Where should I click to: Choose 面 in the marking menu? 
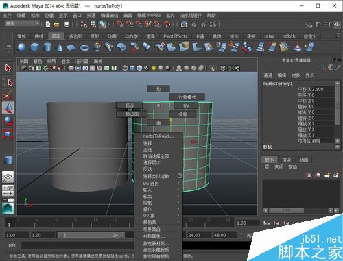158,123
